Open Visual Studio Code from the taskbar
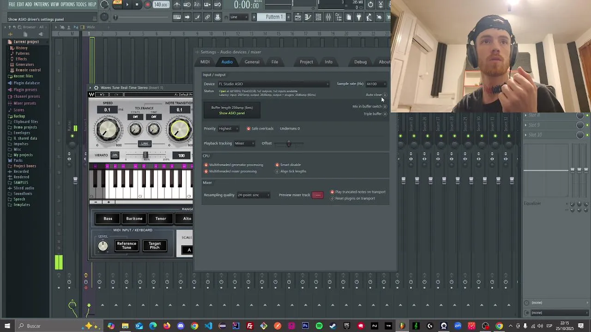Image resolution: width=591 pixels, height=332 pixels. point(208,326)
